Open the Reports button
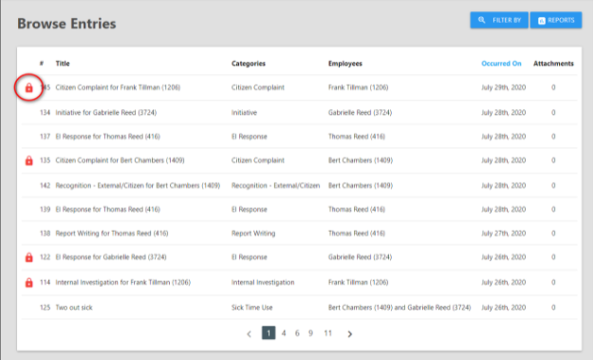This screenshot has width=594, height=360. (556, 20)
